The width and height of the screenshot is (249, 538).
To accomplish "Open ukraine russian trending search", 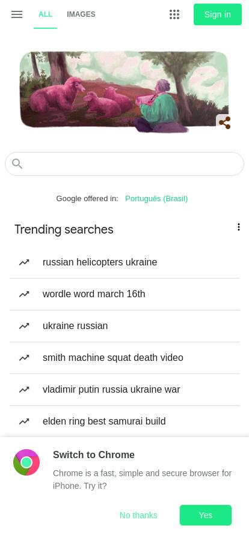I will pyautogui.click(x=124, y=326).
